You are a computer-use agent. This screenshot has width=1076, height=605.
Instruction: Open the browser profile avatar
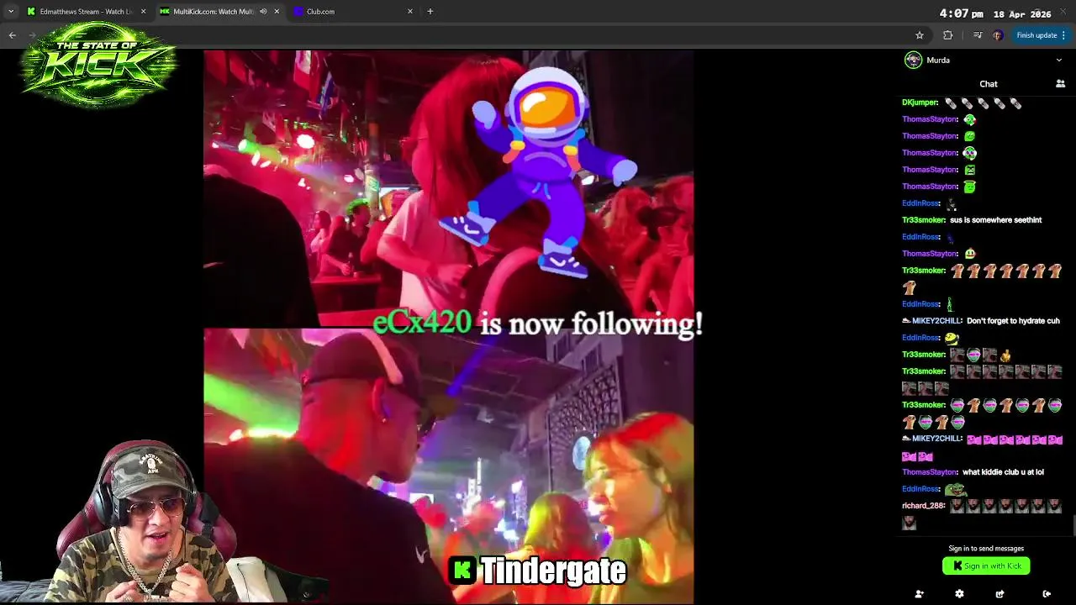point(998,35)
